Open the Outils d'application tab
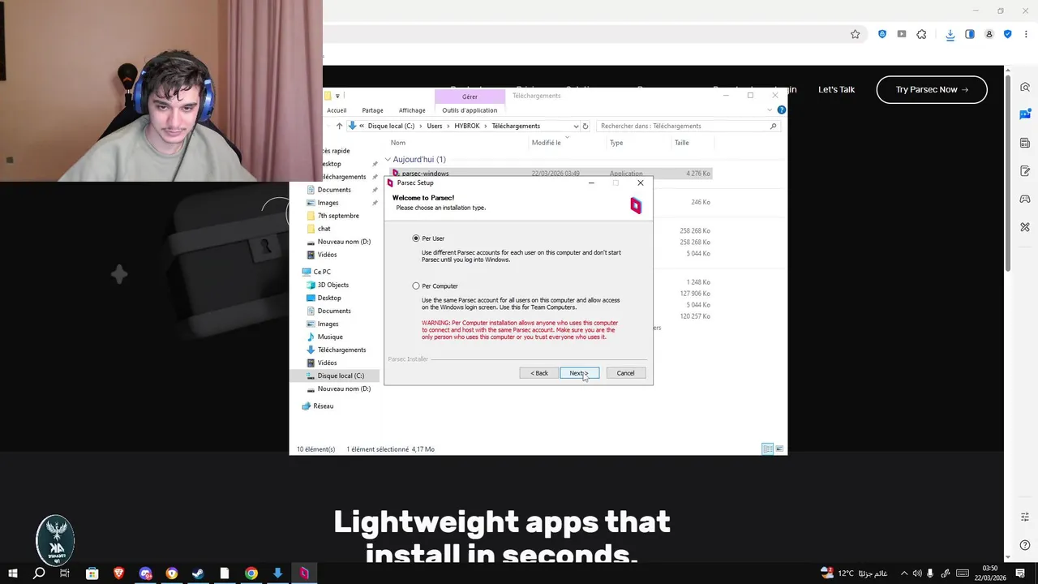The image size is (1038, 584). (470, 110)
